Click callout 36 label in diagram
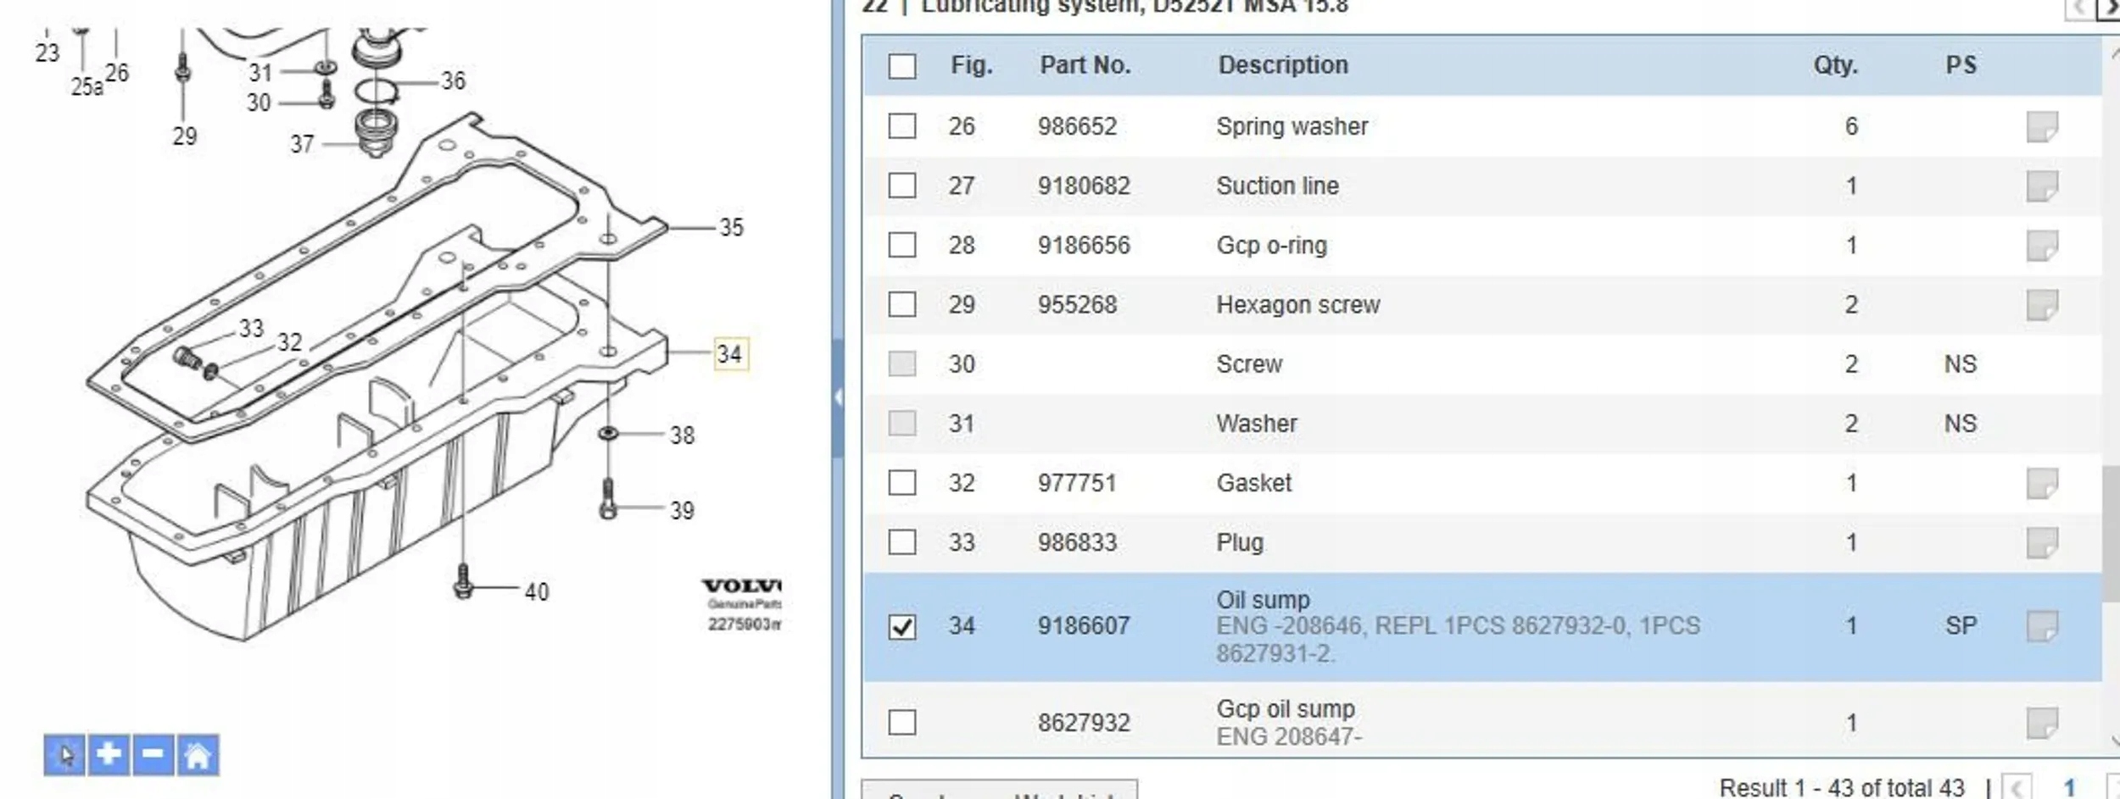2120x799 pixels. tap(453, 80)
